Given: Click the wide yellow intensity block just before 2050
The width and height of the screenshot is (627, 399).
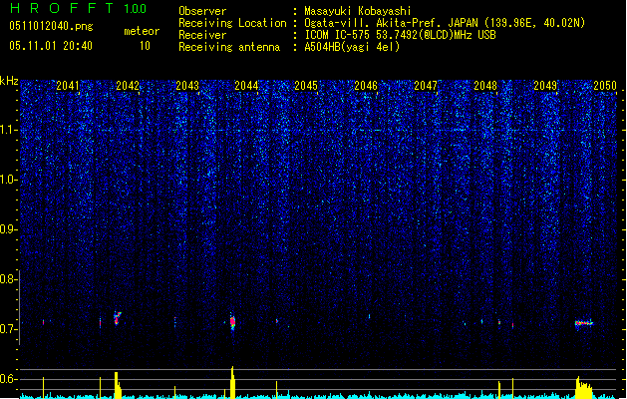Looking at the screenshot, I should tap(584, 387).
